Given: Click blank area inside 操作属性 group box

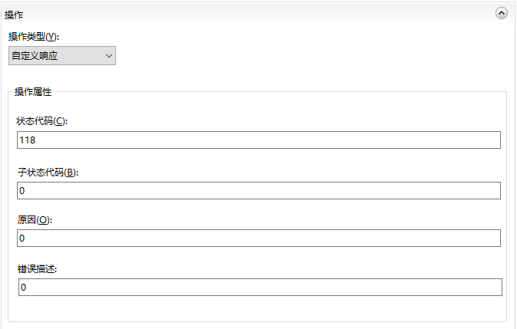Looking at the screenshot, I should (x=257, y=308).
